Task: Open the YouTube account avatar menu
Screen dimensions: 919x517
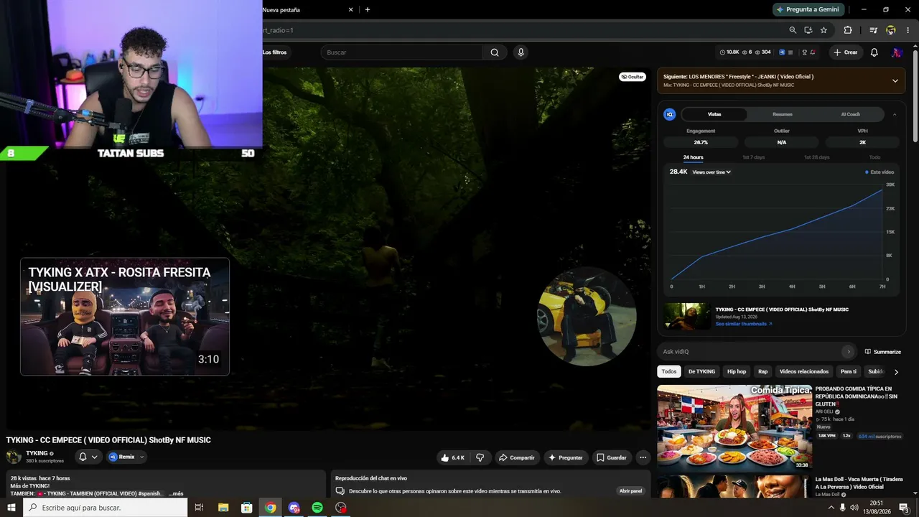Action: tap(897, 52)
